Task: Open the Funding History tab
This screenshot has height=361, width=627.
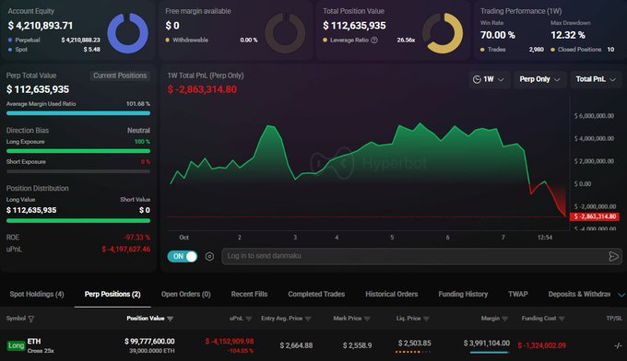Action: pyautogui.click(x=463, y=295)
